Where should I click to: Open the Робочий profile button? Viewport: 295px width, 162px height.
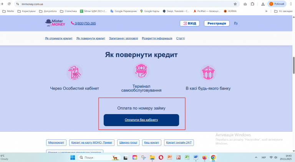[277, 4]
